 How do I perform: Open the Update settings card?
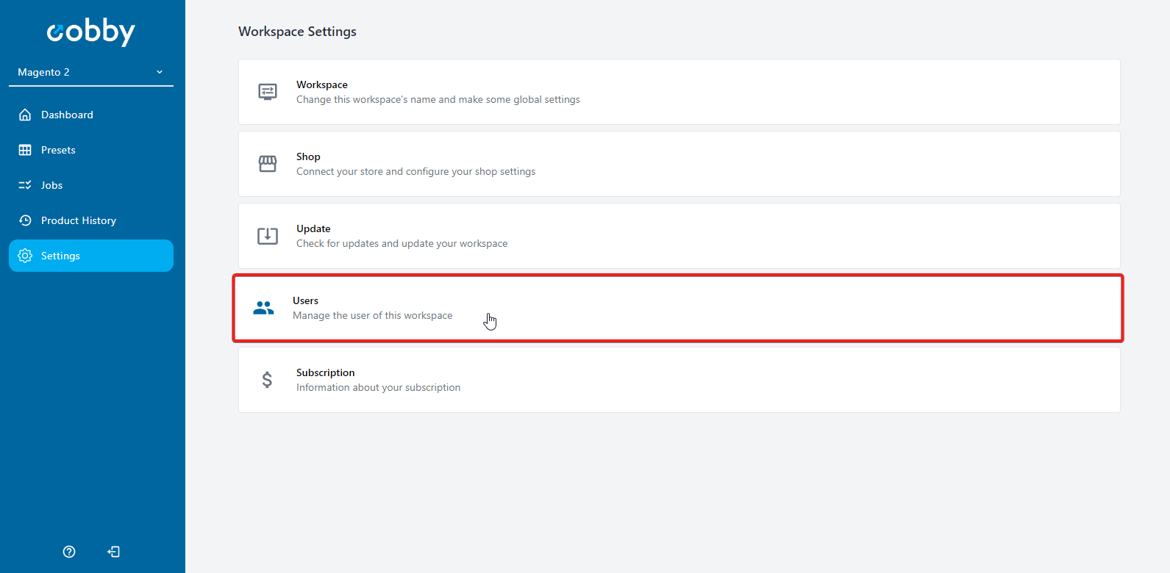pos(679,236)
